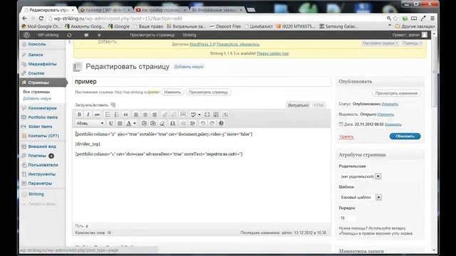Image resolution: width=456 pixels, height=256 pixels.
Task: Click the Порядок order input field
Action: coord(348,218)
